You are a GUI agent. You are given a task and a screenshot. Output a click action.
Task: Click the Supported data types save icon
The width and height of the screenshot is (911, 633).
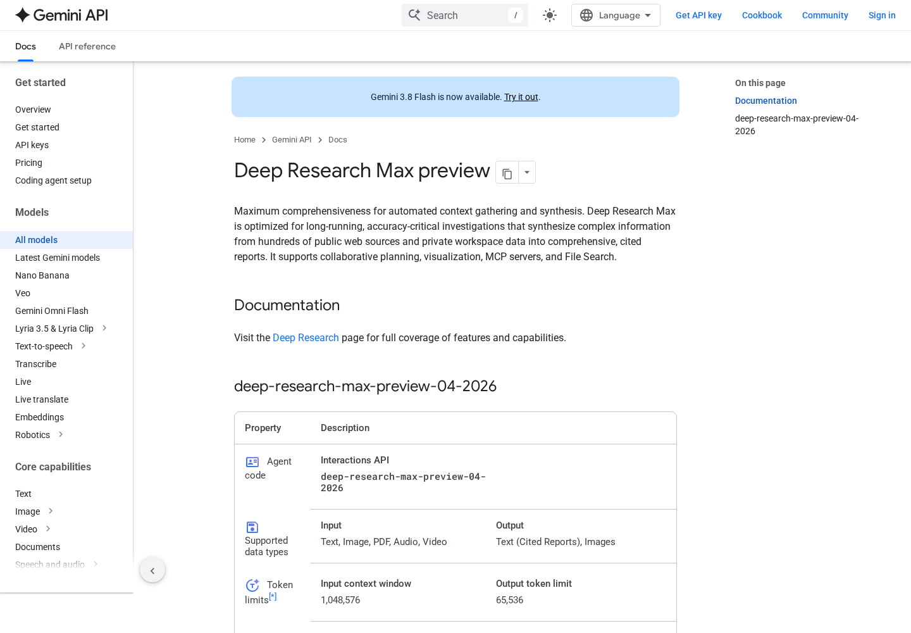click(252, 527)
